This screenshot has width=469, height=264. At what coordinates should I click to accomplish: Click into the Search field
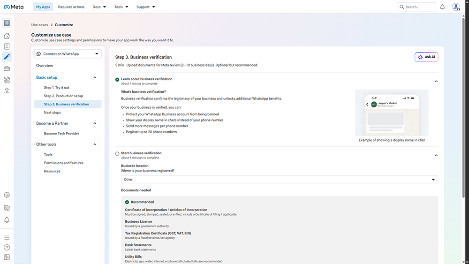tap(416, 7)
